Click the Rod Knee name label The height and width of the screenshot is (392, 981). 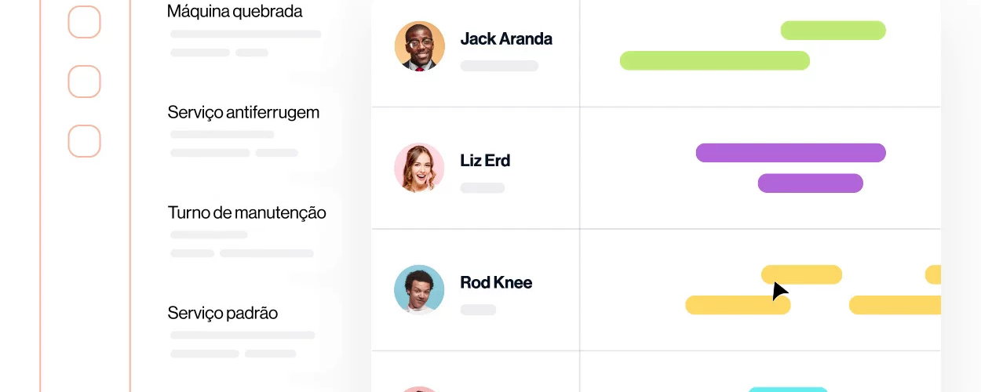click(x=496, y=282)
